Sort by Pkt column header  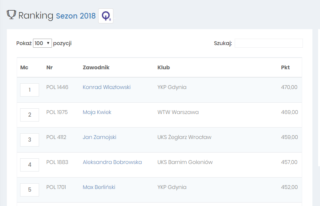point(285,67)
